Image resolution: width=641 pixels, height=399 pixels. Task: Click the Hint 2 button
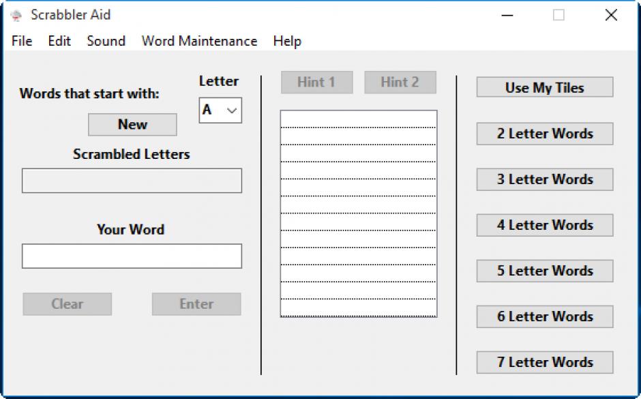coord(400,82)
